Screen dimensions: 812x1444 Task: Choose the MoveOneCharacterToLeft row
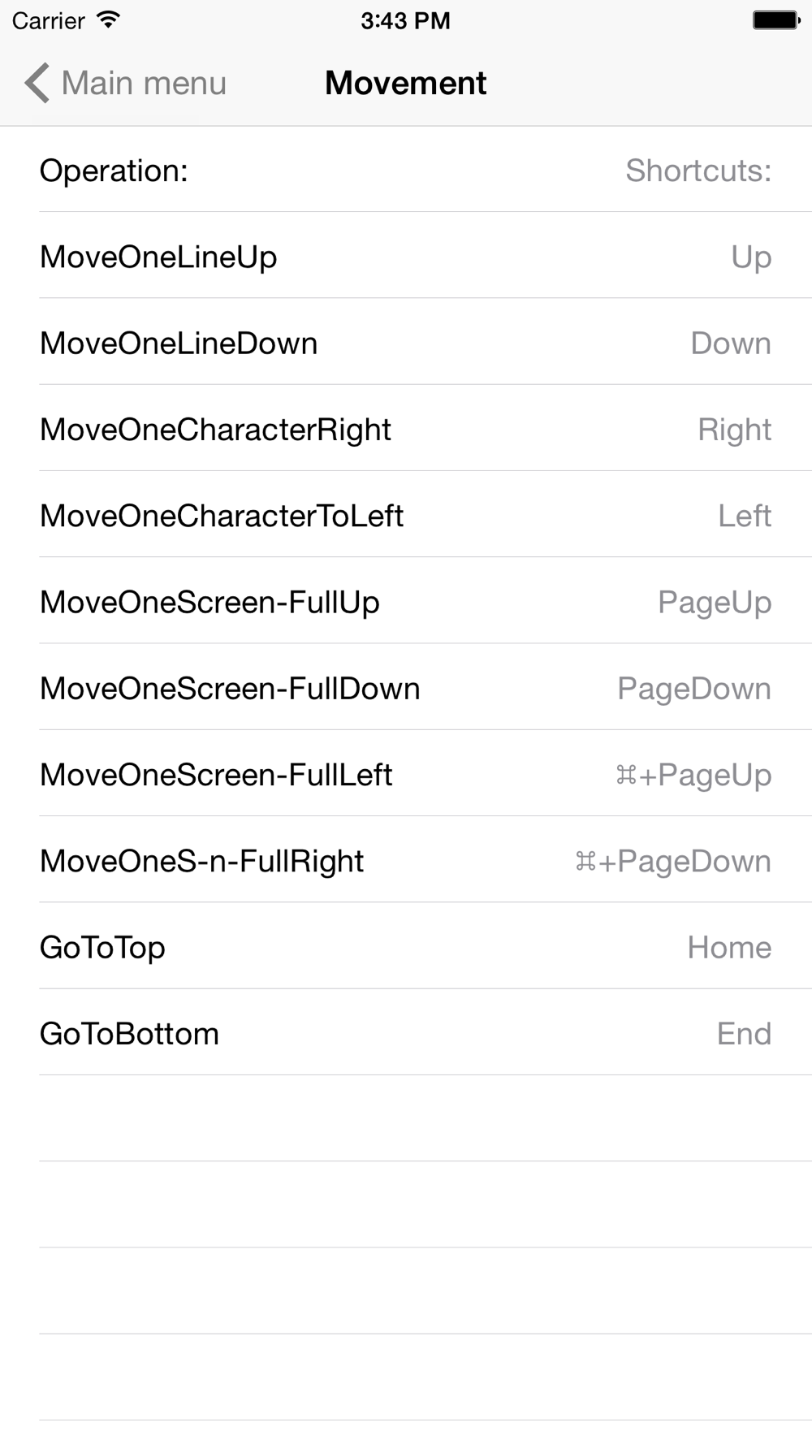[406, 514]
